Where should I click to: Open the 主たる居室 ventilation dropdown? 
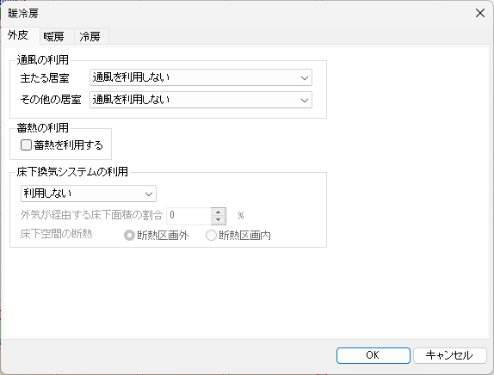[x=201, y=77]
